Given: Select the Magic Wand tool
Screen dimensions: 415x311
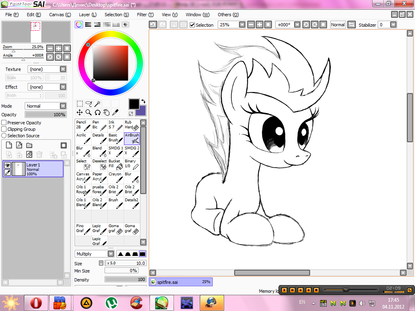Looking at the screenshot, I should point(98,103).
